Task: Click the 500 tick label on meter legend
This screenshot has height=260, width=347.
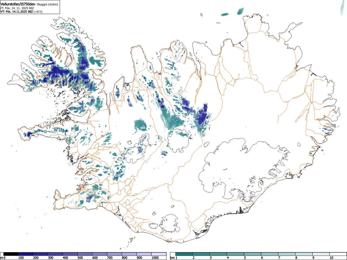Action: click(x=80, y=258)
